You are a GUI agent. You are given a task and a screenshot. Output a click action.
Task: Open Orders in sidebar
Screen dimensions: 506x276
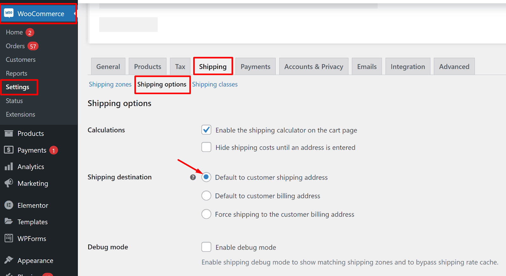pos(15,46)
